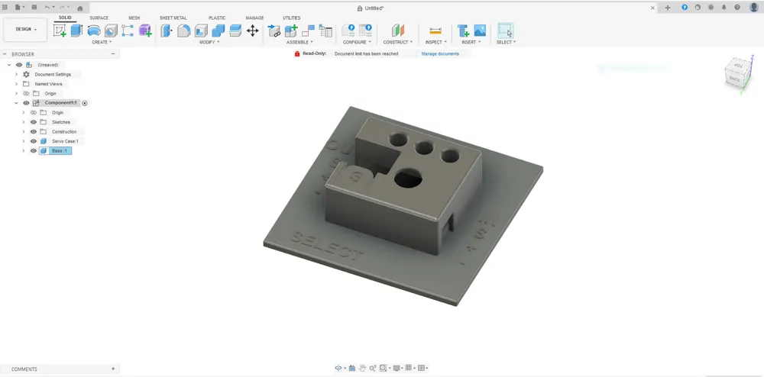The image size is (764, 377).
Task: Select the Press Pull tool
Action: coord(167,31)
